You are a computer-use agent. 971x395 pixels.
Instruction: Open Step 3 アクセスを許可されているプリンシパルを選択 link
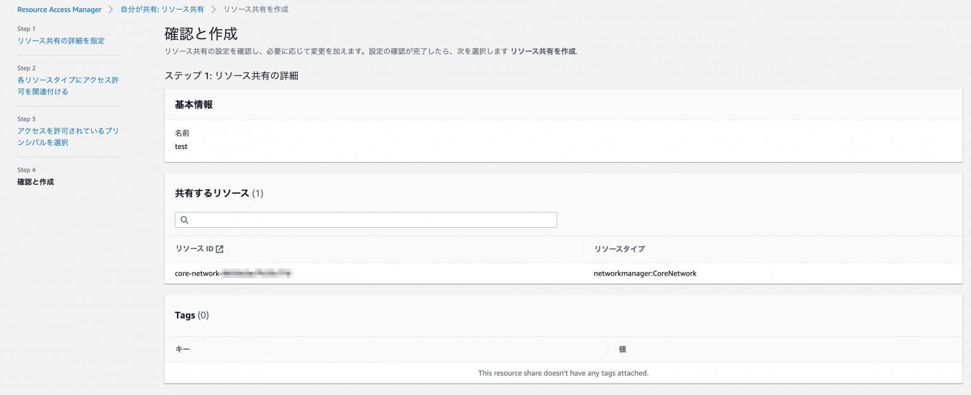point(68,137)
